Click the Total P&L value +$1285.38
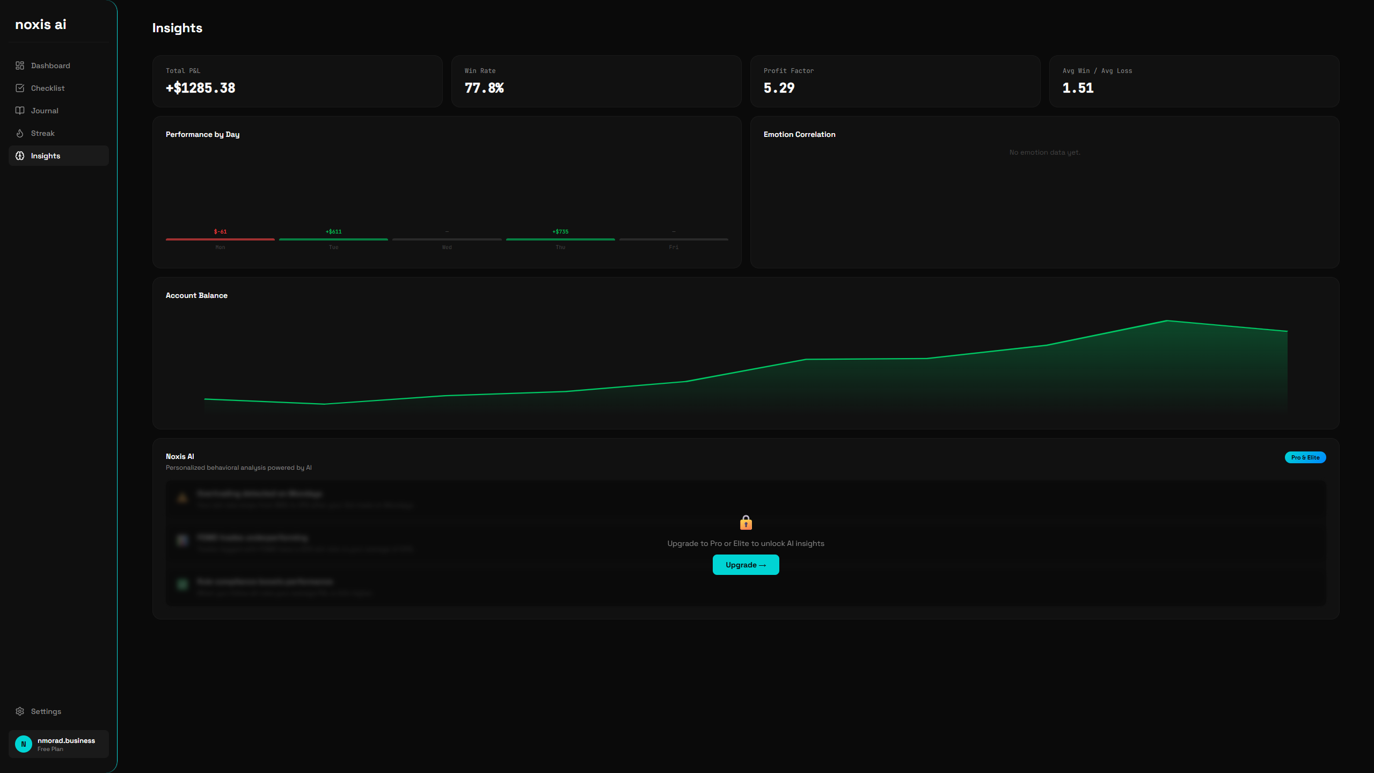The height and width of the screenshot is (773, 1374). pos(201,88)
